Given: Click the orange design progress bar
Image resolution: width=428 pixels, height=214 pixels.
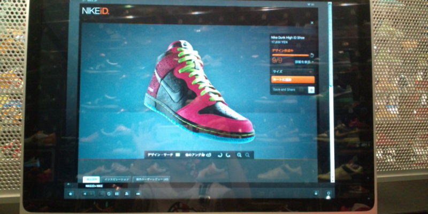Looking at the screenshot, I should [x=290, y=55].
